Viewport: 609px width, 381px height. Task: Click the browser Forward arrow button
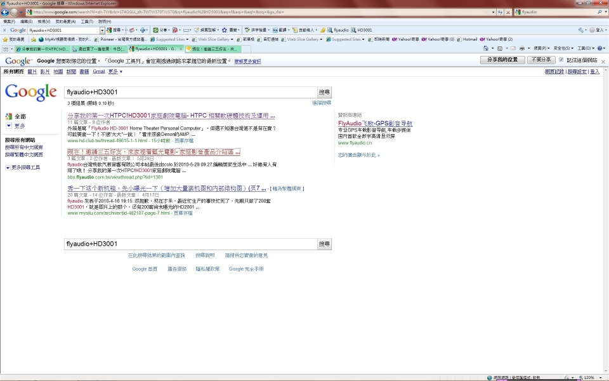point(15,12)
